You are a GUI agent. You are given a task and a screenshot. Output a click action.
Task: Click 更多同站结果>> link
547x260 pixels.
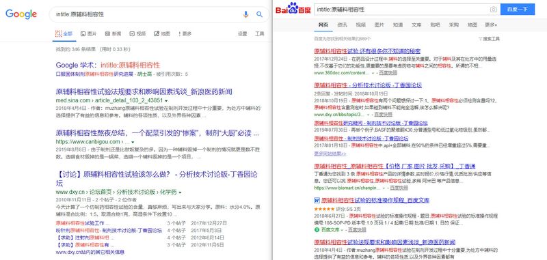pos(330,154)
